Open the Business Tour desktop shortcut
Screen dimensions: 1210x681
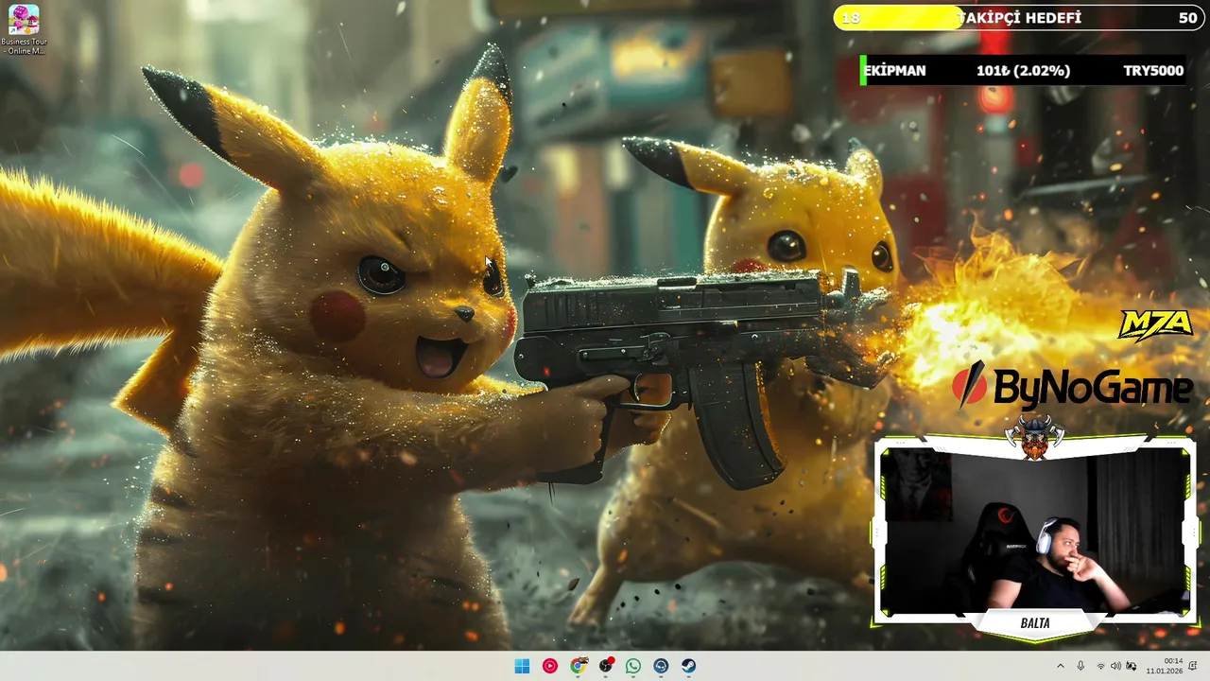pos(23,29)
